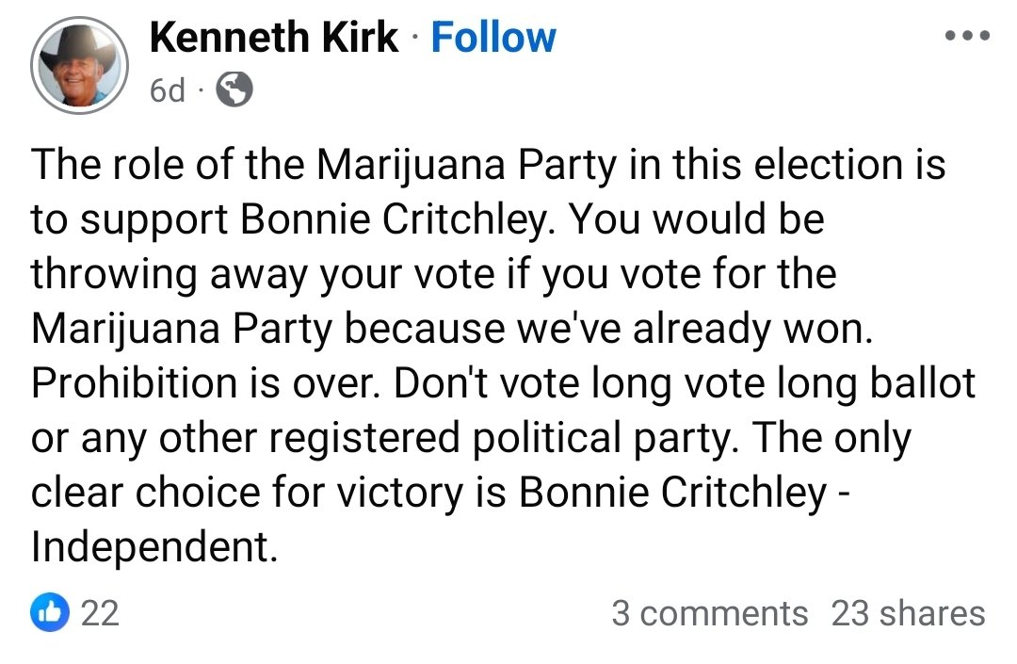Click the "6d" post timestamp
The height and width of the screenshot is (664, 1017).
[x=168, y=90]
